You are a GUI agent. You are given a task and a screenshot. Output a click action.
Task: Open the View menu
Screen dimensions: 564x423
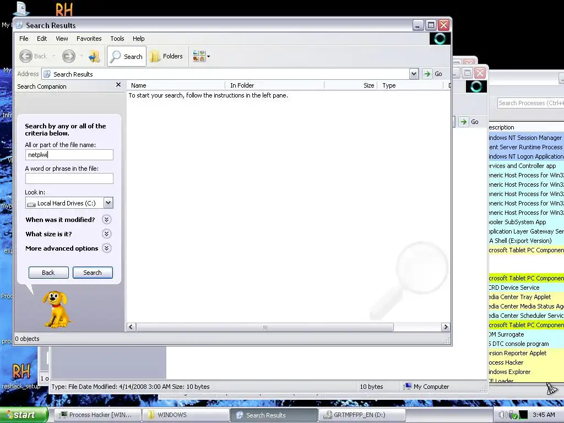62,39
